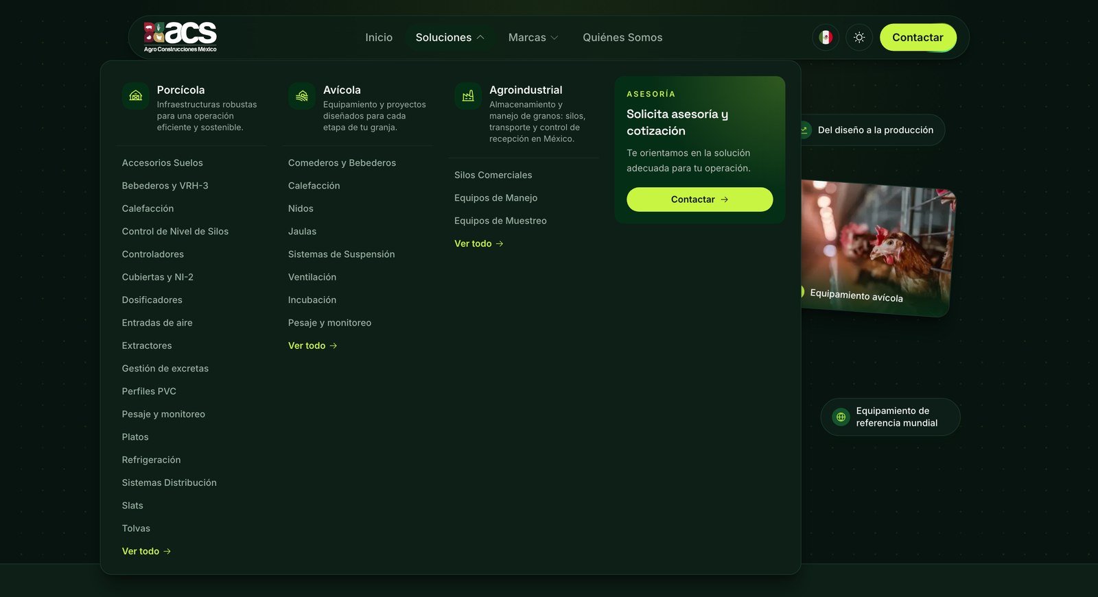Open the Porcícola category heading

pos(180,90)
